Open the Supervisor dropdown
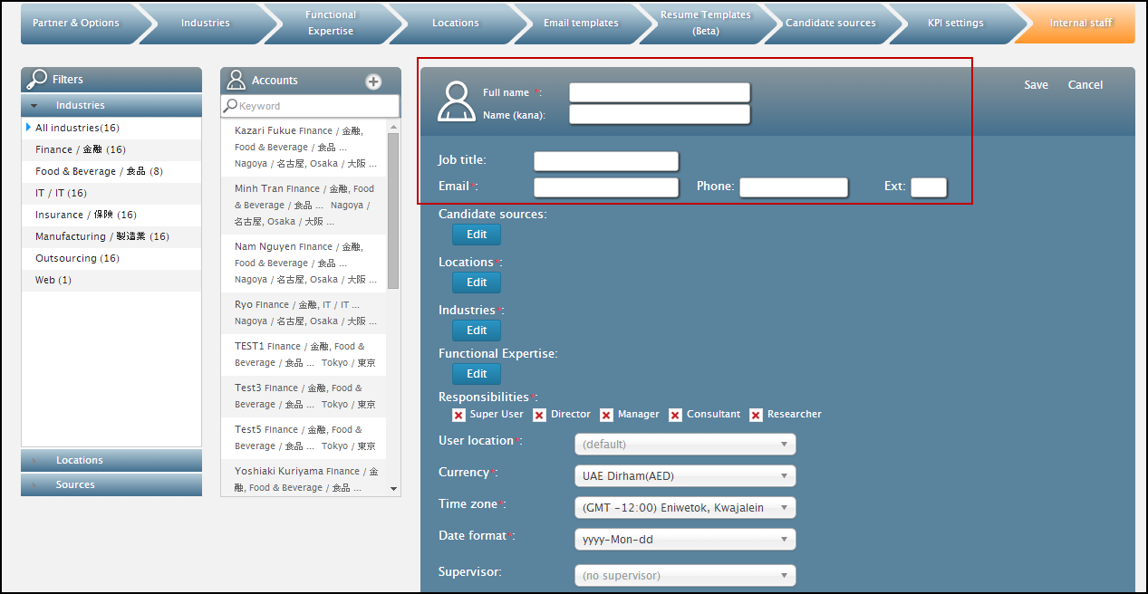 [x=685, y=576]
